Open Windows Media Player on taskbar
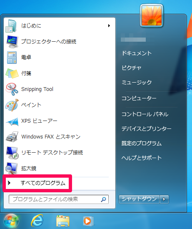The height and width of the screenshot is (229, 192). pos(88,221)
